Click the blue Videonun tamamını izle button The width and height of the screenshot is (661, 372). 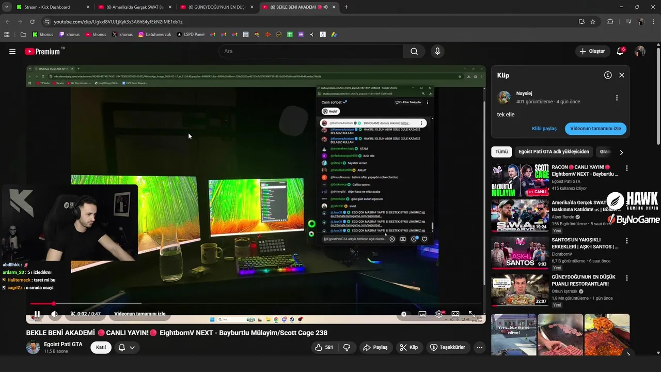click(595, 129)
